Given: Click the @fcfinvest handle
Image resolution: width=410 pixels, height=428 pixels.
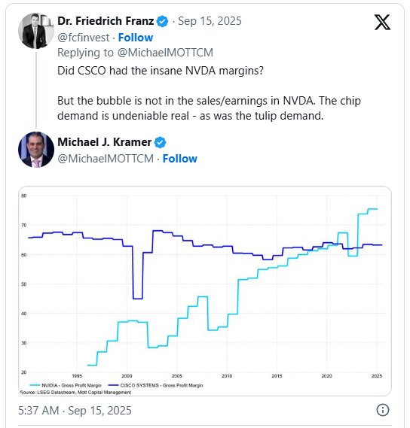Looking at the screenshot, I should point(83,38).
